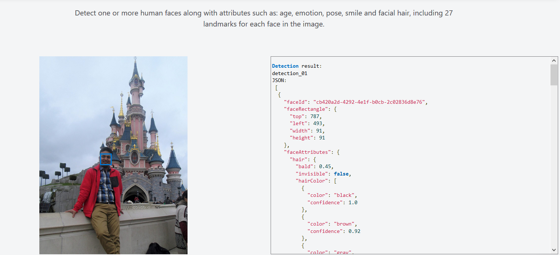Click the "bald": 0.45 line
Viewport: 560px width, 255px height.
(315, 166)
